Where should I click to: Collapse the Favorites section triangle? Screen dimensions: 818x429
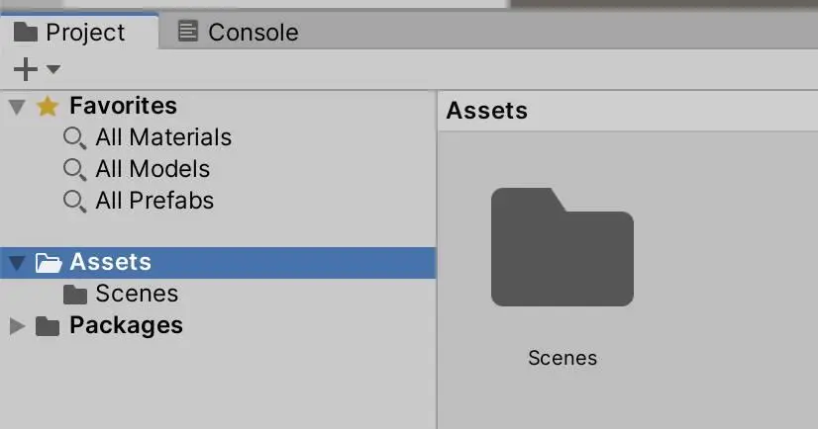tap(17, 107)
